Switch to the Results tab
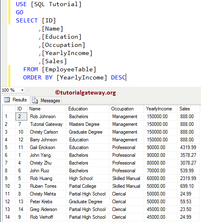 pos(15,100)
